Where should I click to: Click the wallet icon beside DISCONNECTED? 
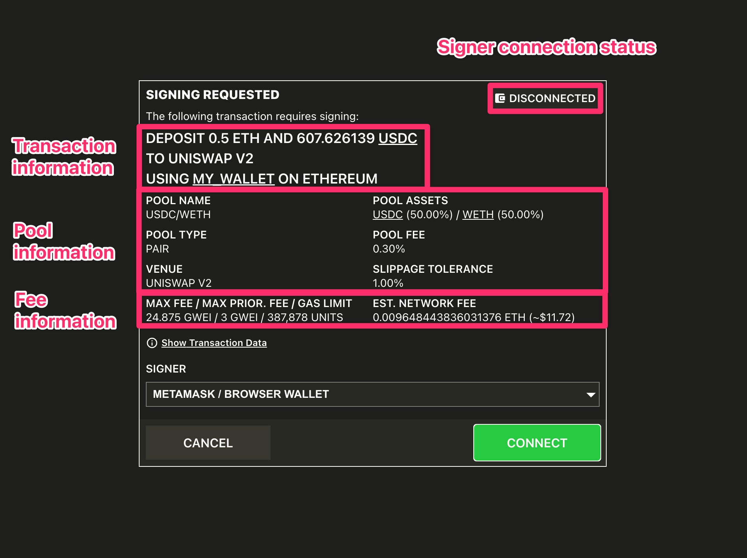tap(500, 98)
